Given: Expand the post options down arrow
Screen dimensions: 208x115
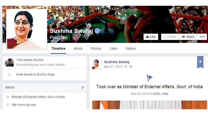Looking at the screenshot, I should coord(206,61).
